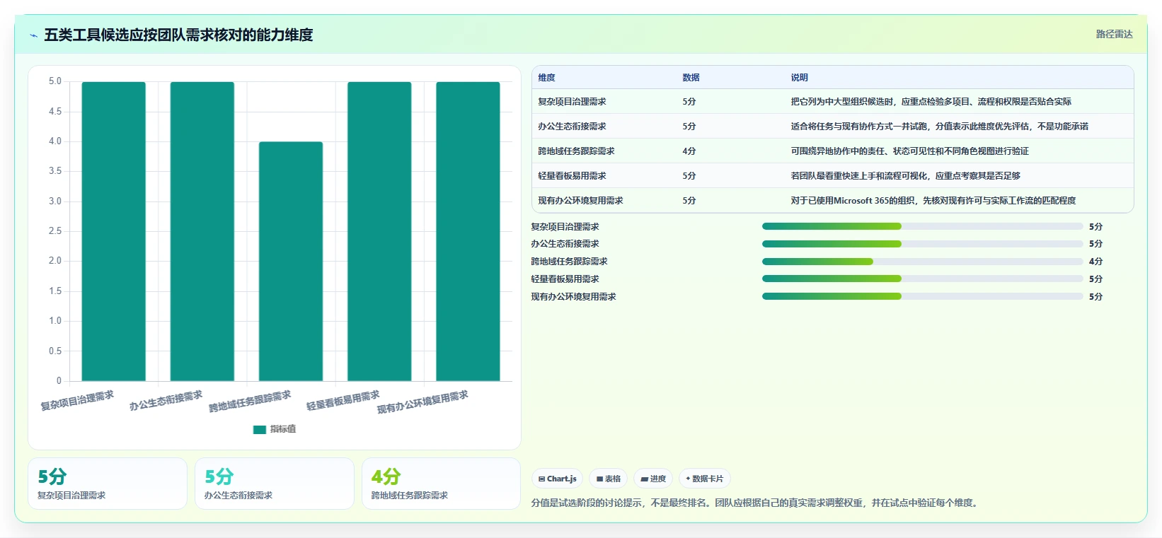Click the 数据卡片 chip
Screen dimensions: 1162x538
pyautogui.click(x=704, y=479)
